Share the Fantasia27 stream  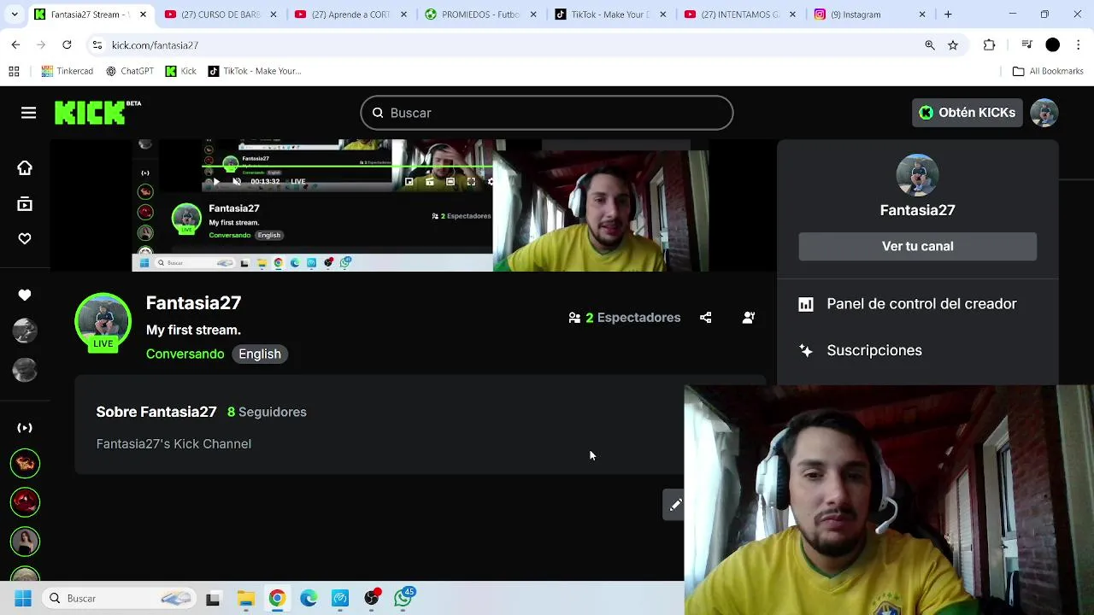click(x=705, y=318)
